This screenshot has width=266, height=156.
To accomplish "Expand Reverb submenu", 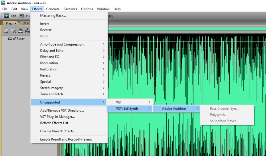I will coord(69,75).
